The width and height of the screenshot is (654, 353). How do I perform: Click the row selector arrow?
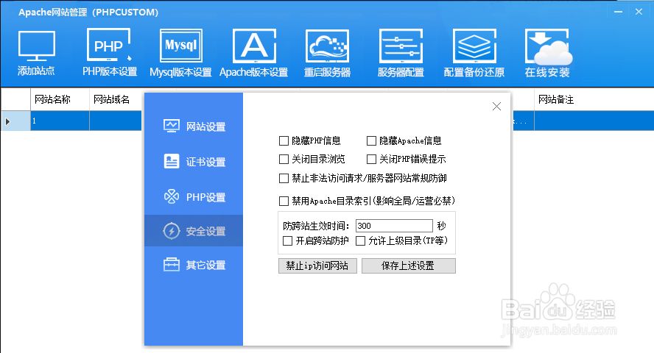coord(8,121)
